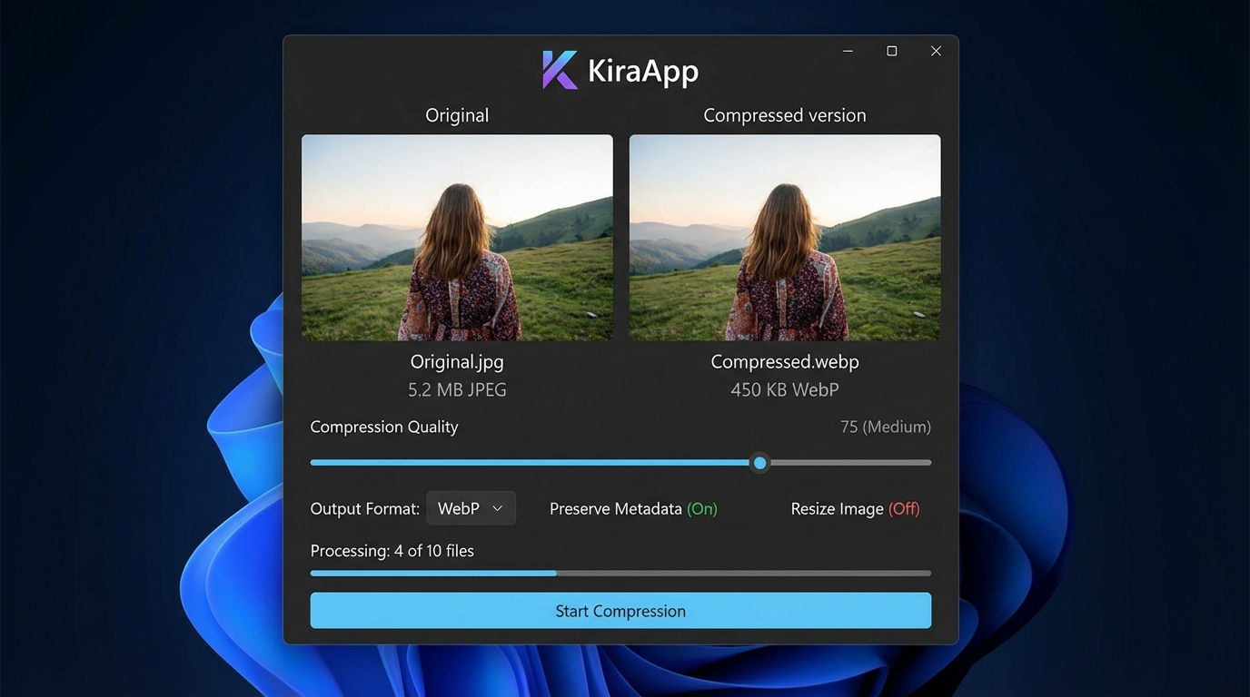Click the Compression Quality slider handle

point(760,463)
